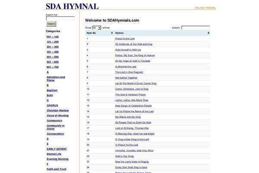The height and width of the screenshot is (173, 259).
Task: Open the Eternal Life category
Action: click(x=54, y=154)
